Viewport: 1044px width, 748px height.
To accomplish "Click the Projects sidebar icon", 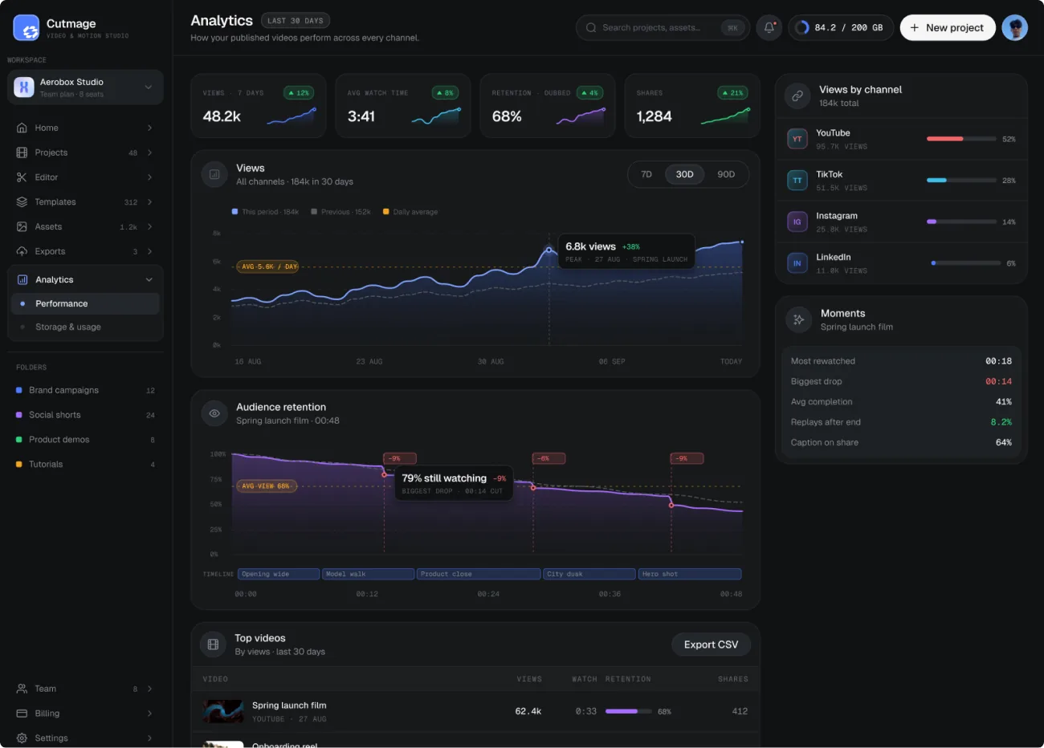I will (x=22, y=152).
